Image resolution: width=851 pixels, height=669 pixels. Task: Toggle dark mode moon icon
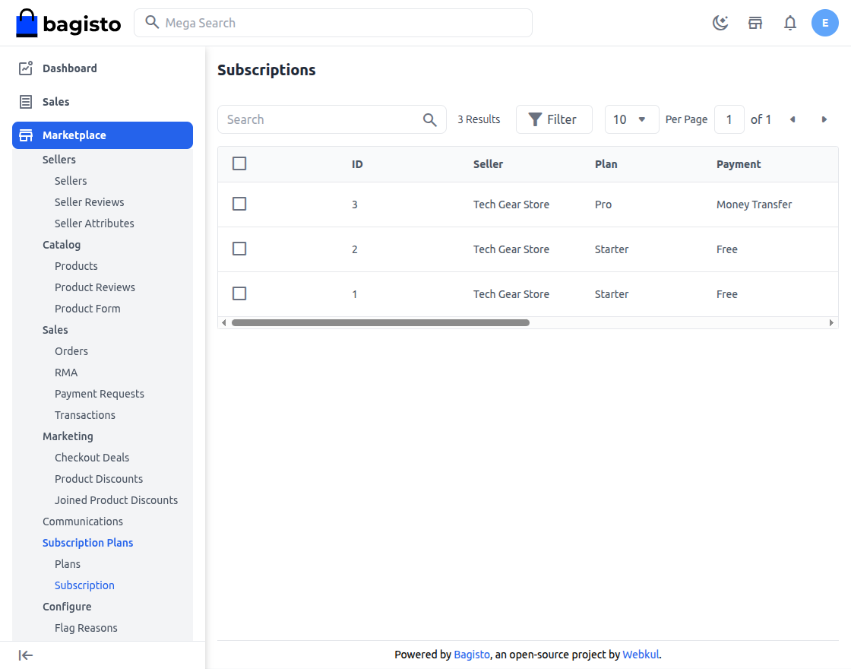click(720, 23)
